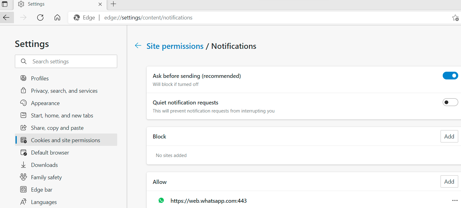Select Privacy, search, and services
Screen dimensions: 461x208
pos(64,91)
